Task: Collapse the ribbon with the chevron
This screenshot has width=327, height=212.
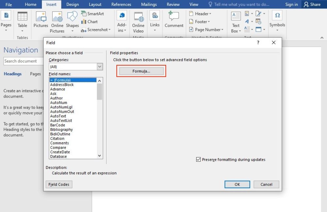Action: 322,38
